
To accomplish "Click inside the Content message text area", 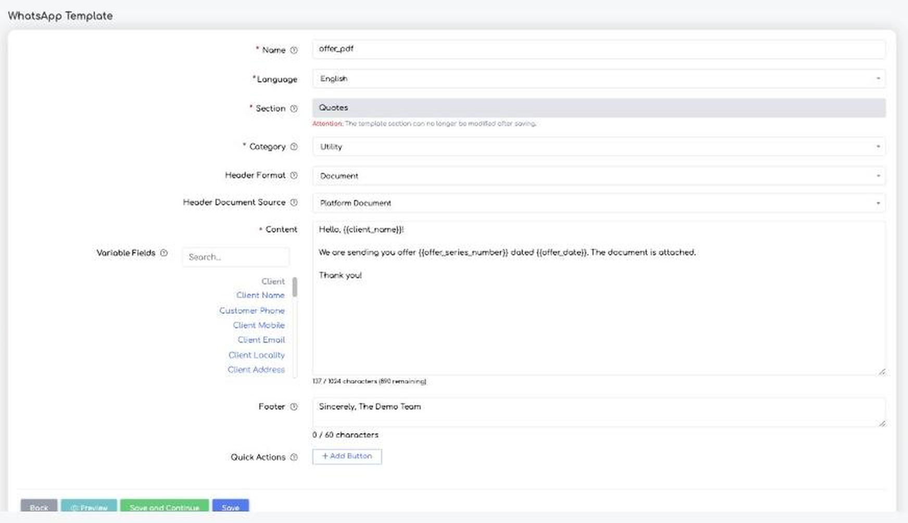I will (599, 298).
